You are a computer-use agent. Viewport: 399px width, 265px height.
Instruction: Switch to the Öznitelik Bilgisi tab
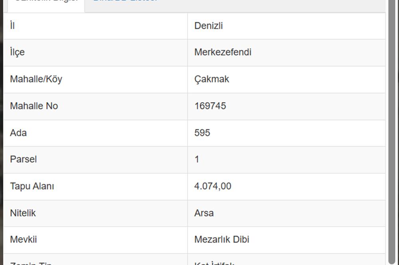(x=46, y=2)
